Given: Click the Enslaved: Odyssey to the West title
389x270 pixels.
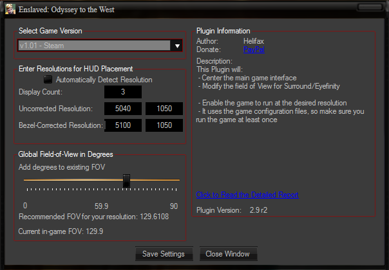Looking at the screenshot, I should 66,10.
